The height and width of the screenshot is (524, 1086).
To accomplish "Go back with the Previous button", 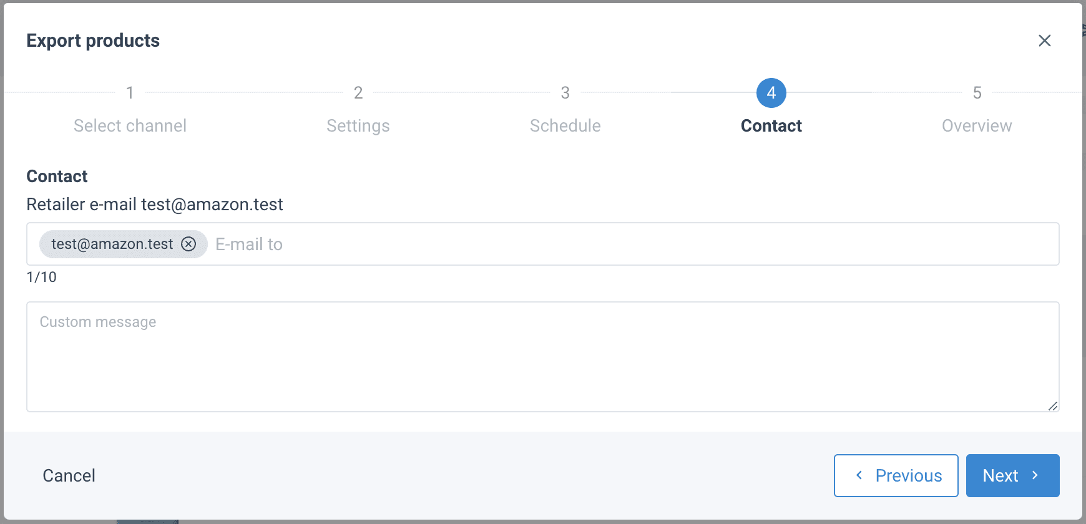I will click(x=896, y=475).
